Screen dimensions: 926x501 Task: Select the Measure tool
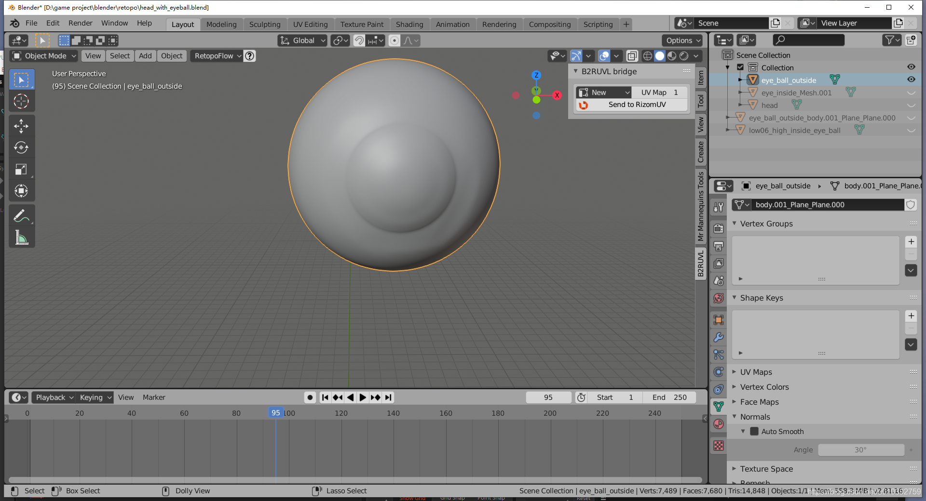click(x=21, y=237)
